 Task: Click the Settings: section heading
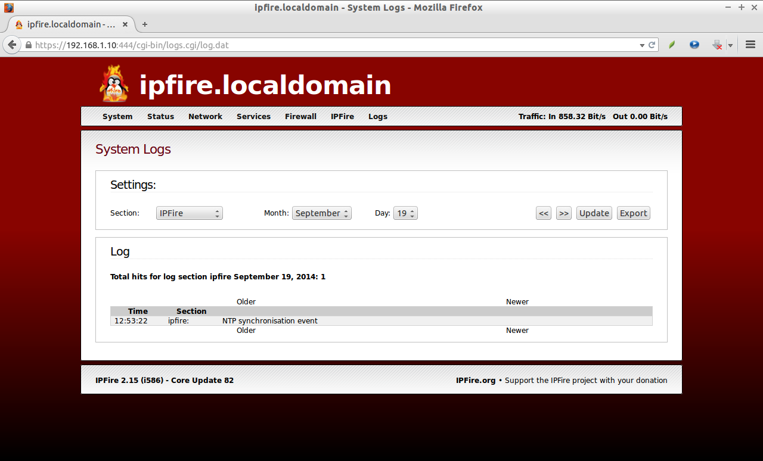133,185
